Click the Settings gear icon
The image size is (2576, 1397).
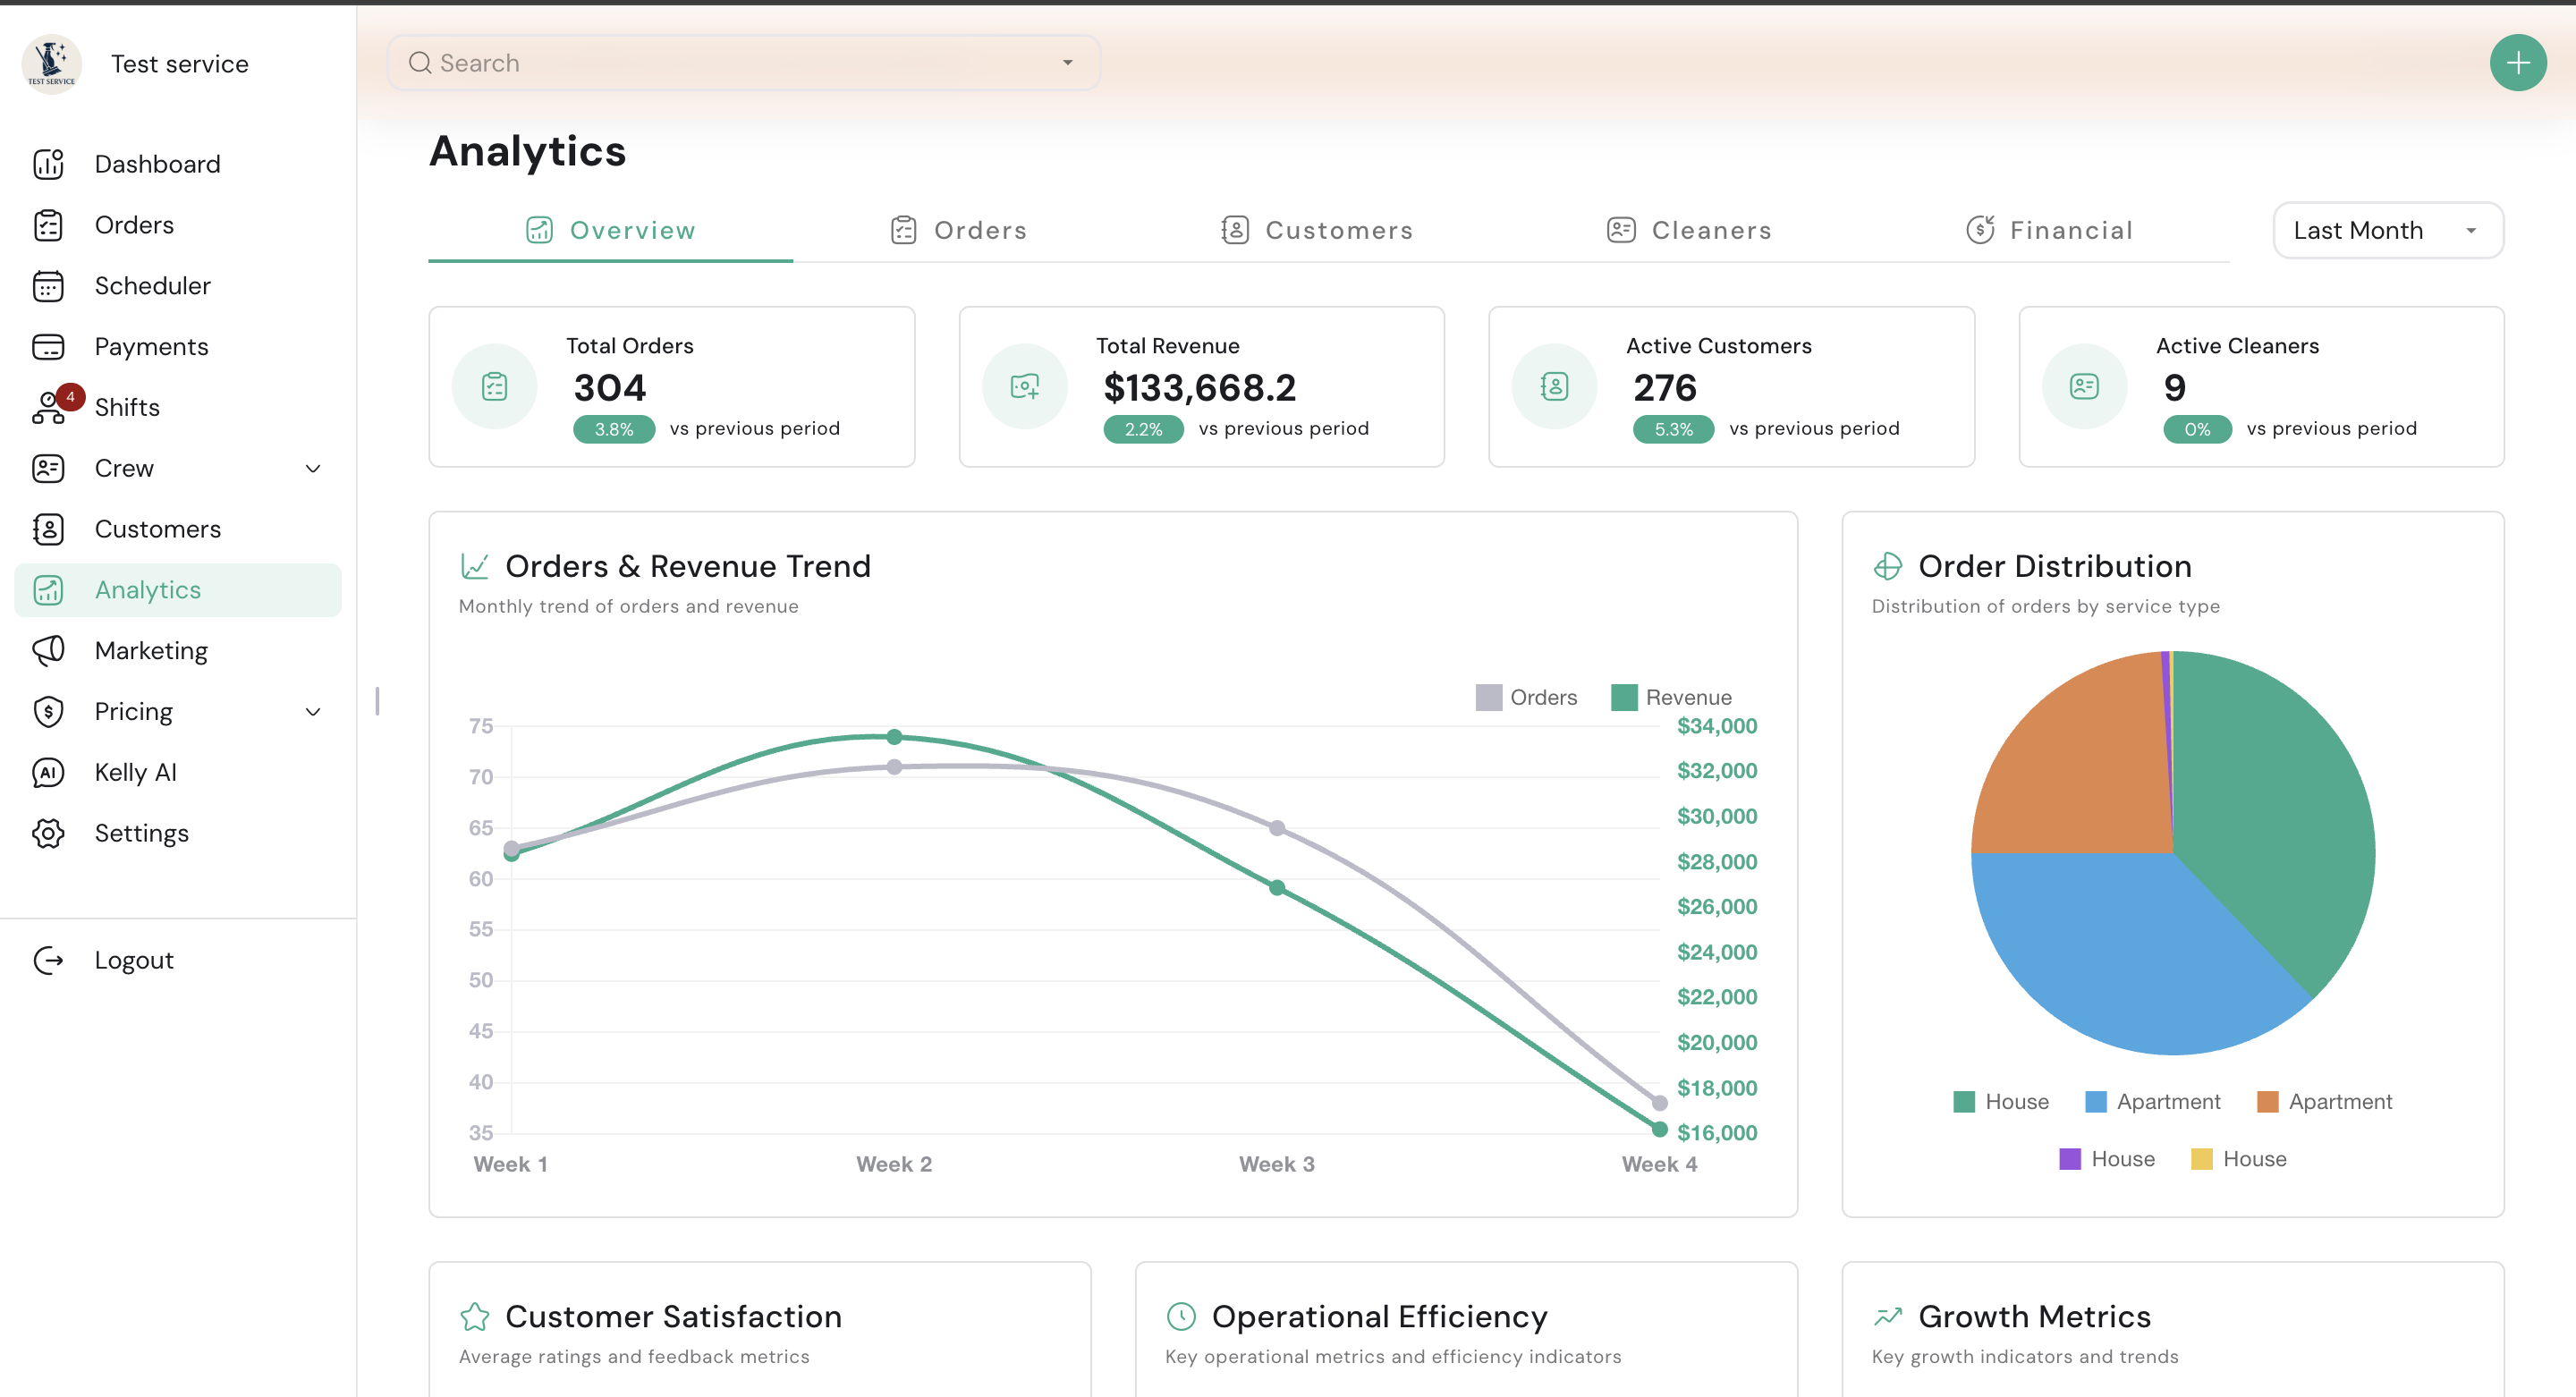[48, 833]
